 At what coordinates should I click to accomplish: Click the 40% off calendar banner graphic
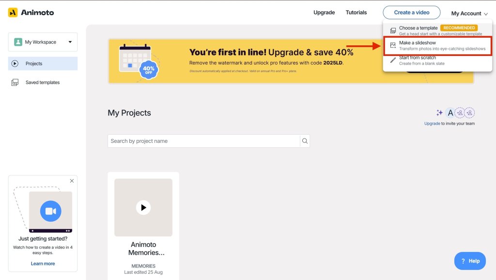pos(139,61)
